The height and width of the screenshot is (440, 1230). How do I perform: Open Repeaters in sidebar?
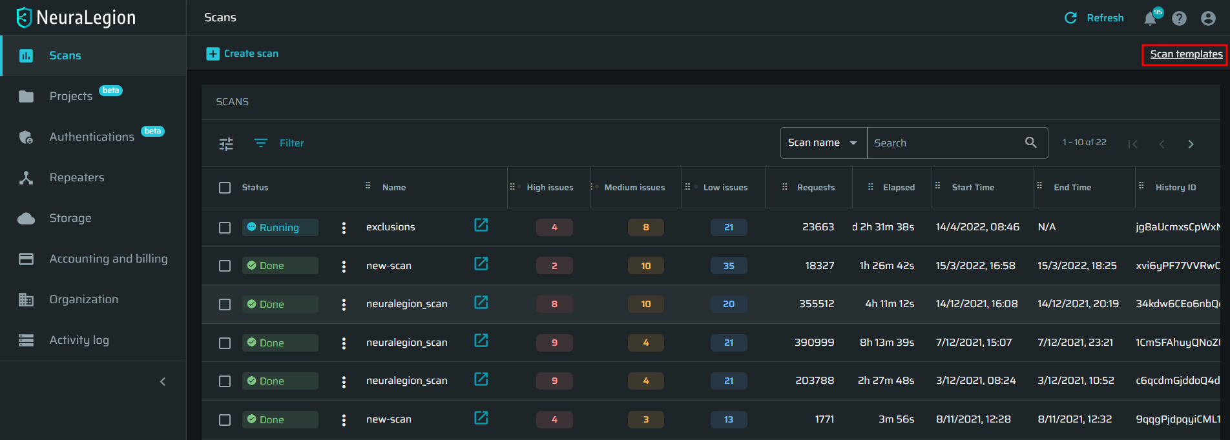pos(93,177)
